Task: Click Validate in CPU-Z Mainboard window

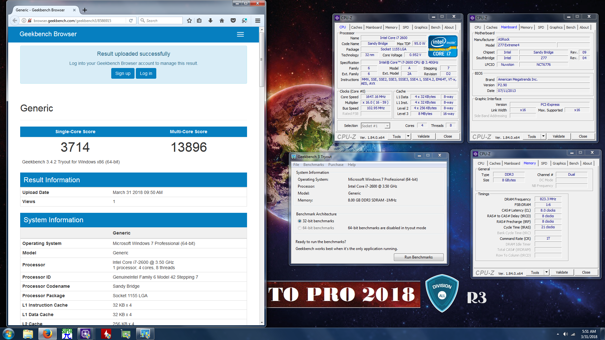Action: [559, 136]
